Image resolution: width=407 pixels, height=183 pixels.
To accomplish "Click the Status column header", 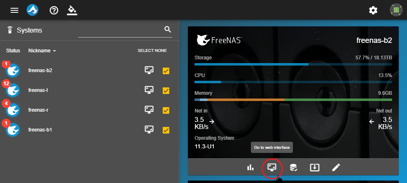I will (13, 51).
